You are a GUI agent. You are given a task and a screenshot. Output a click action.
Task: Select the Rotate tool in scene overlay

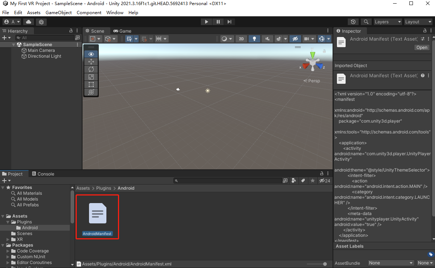(91, 69)
